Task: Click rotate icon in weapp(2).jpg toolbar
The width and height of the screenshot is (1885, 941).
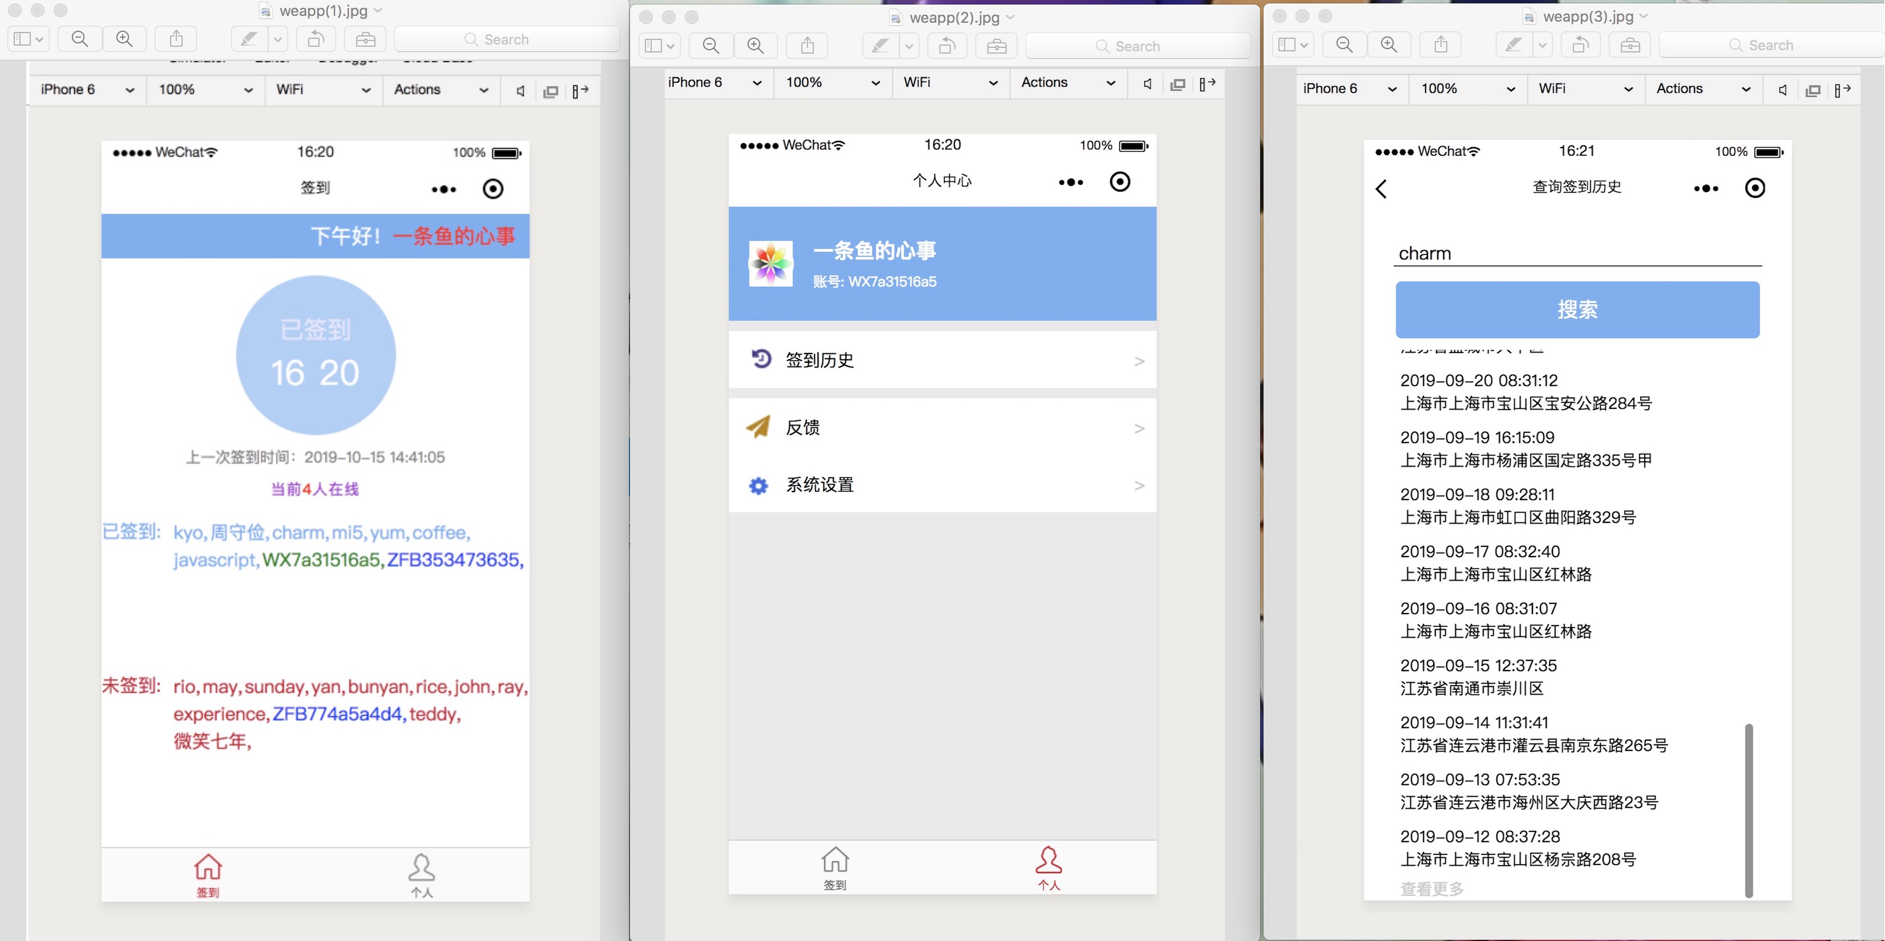Action: pyautogui.click(x=947, y=46)
